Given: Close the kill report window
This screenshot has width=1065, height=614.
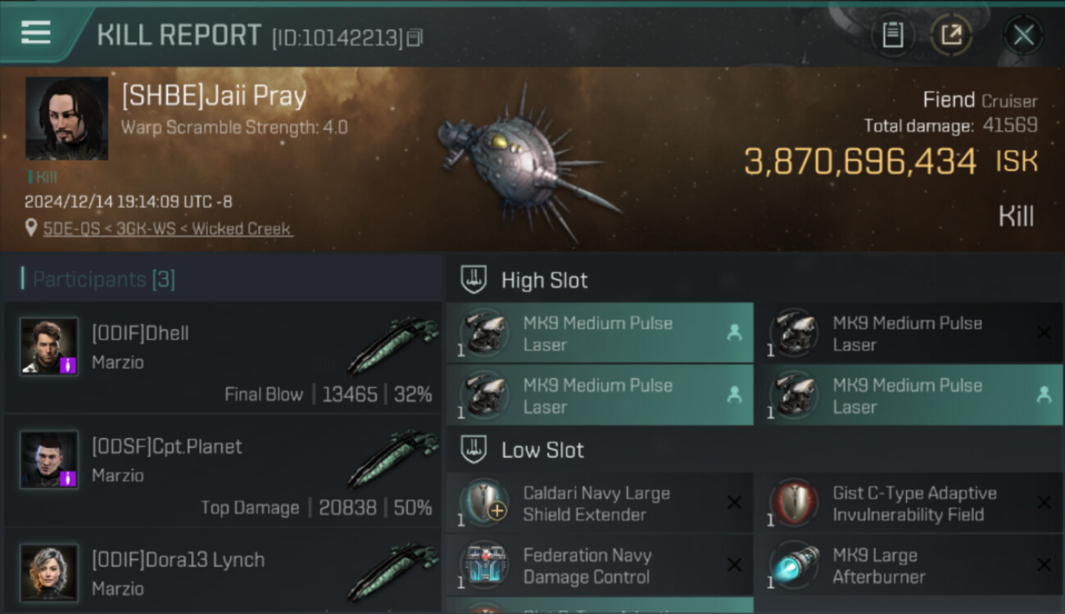Looking at the screenshot, I should (x=1023, y=35).
